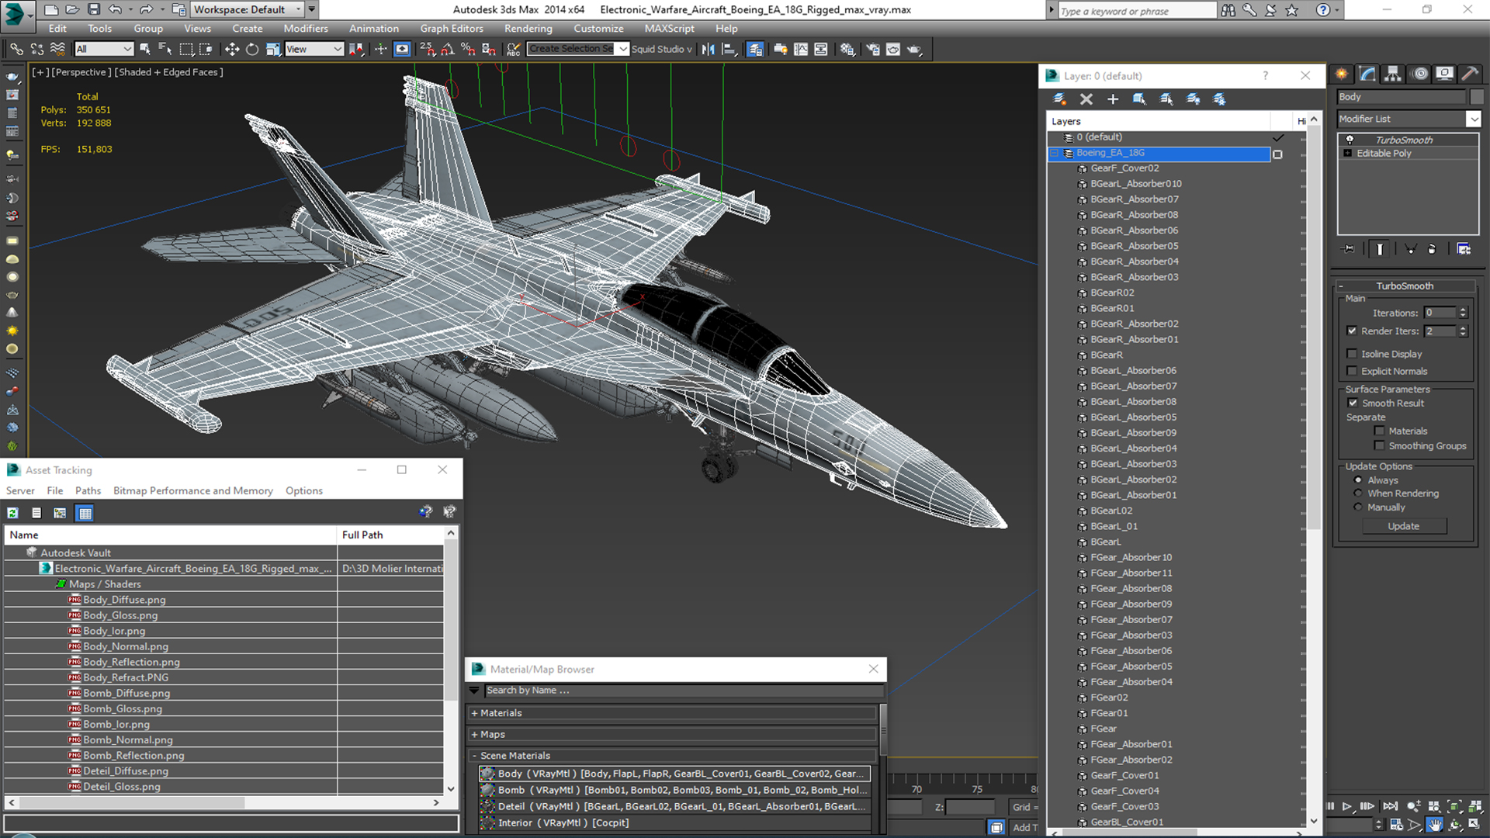Image resolution: width=1490 pixels, height=838 pixels.
Task: Click the Rectangular Selection Region icon
Action: pyautogui.click(x=186, y=49)
